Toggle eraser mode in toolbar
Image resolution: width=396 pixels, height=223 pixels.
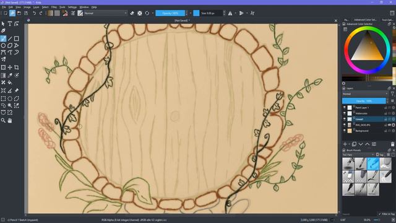click(x=132, y=13)
